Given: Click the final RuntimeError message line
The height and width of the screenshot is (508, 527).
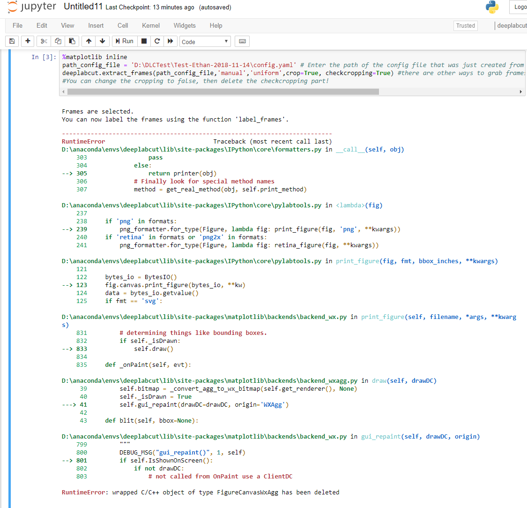Looking at the screenshot, I should 200,493.
